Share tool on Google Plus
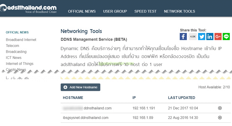Screen dimensions: 232x126 tap(218, 37)
